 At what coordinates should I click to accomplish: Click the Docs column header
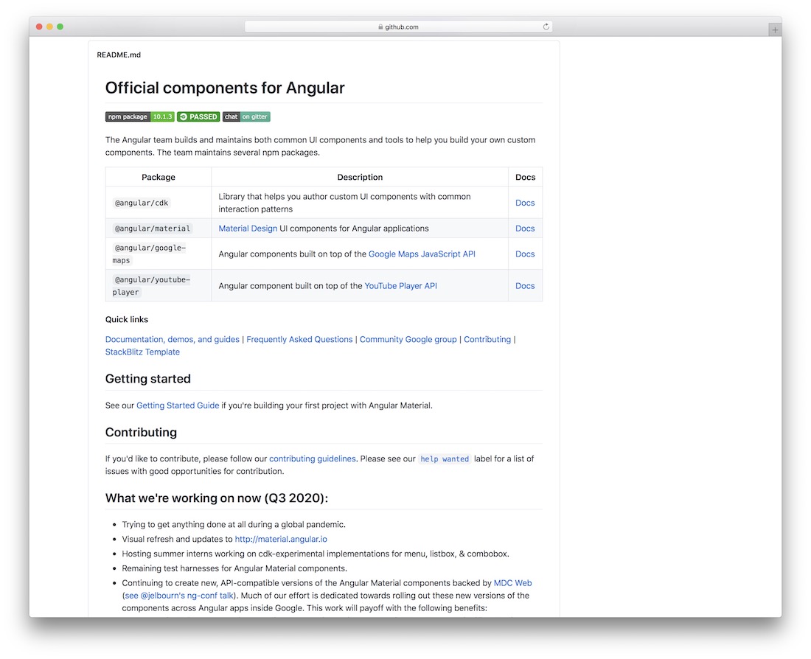(526, 177)
